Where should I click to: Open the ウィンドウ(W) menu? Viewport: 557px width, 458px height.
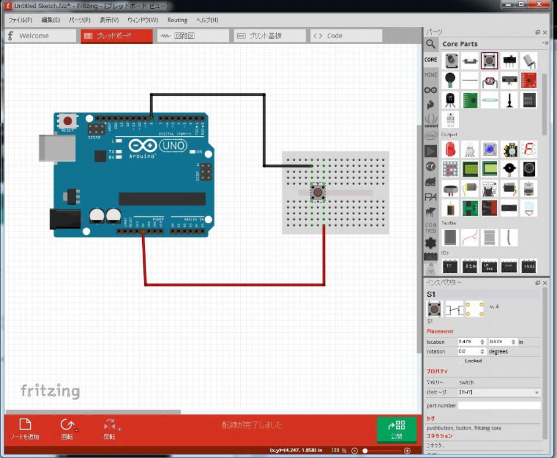[x=143, y=20]
